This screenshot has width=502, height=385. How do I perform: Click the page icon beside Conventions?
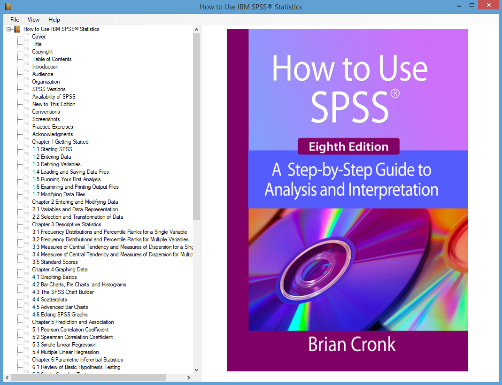27,112
